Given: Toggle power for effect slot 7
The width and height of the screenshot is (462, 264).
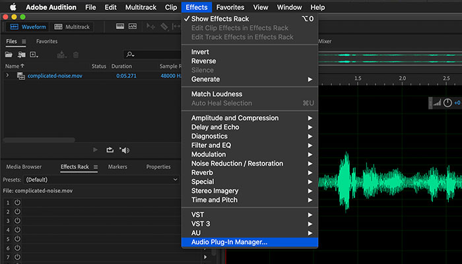Looking at the screenshot, I should tap(17, 257).
